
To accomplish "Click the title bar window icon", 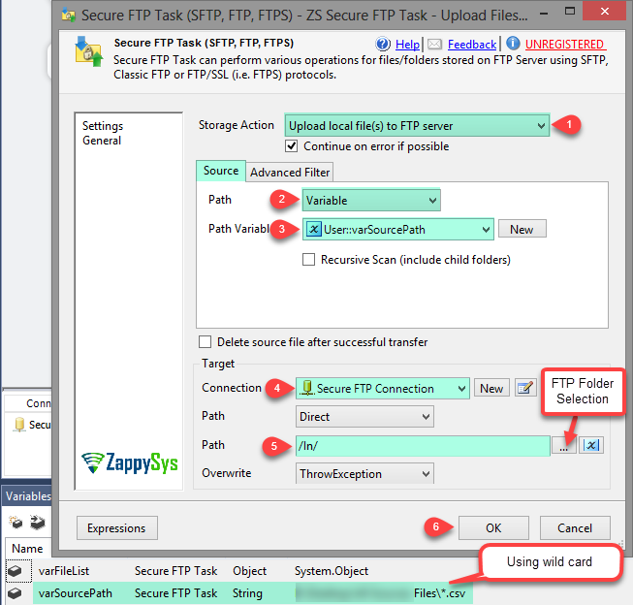I will click(x=68, y=15).
